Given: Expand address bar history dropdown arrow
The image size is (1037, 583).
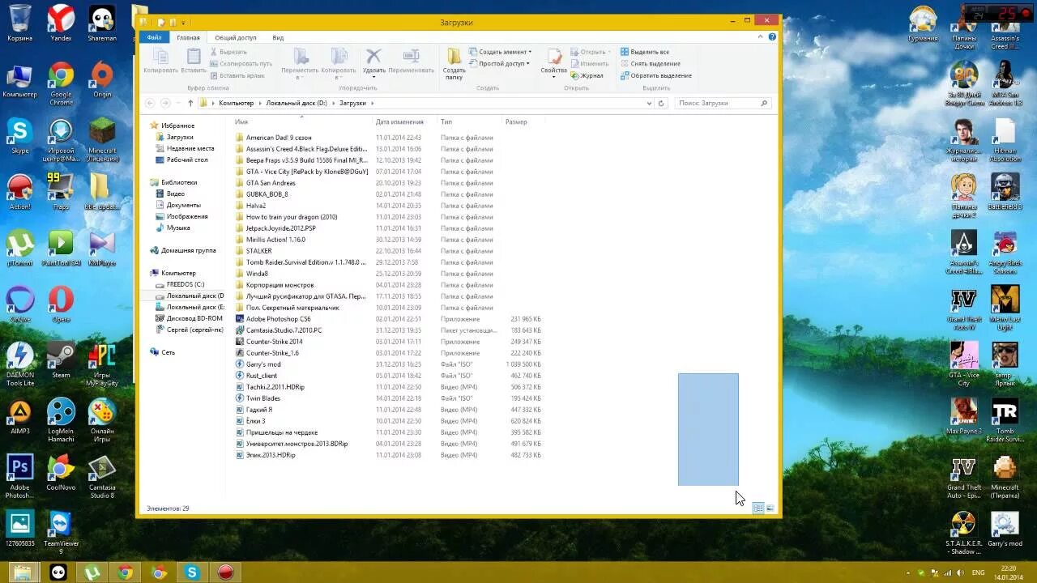Looking at the screenshot, I should [649, 103].
